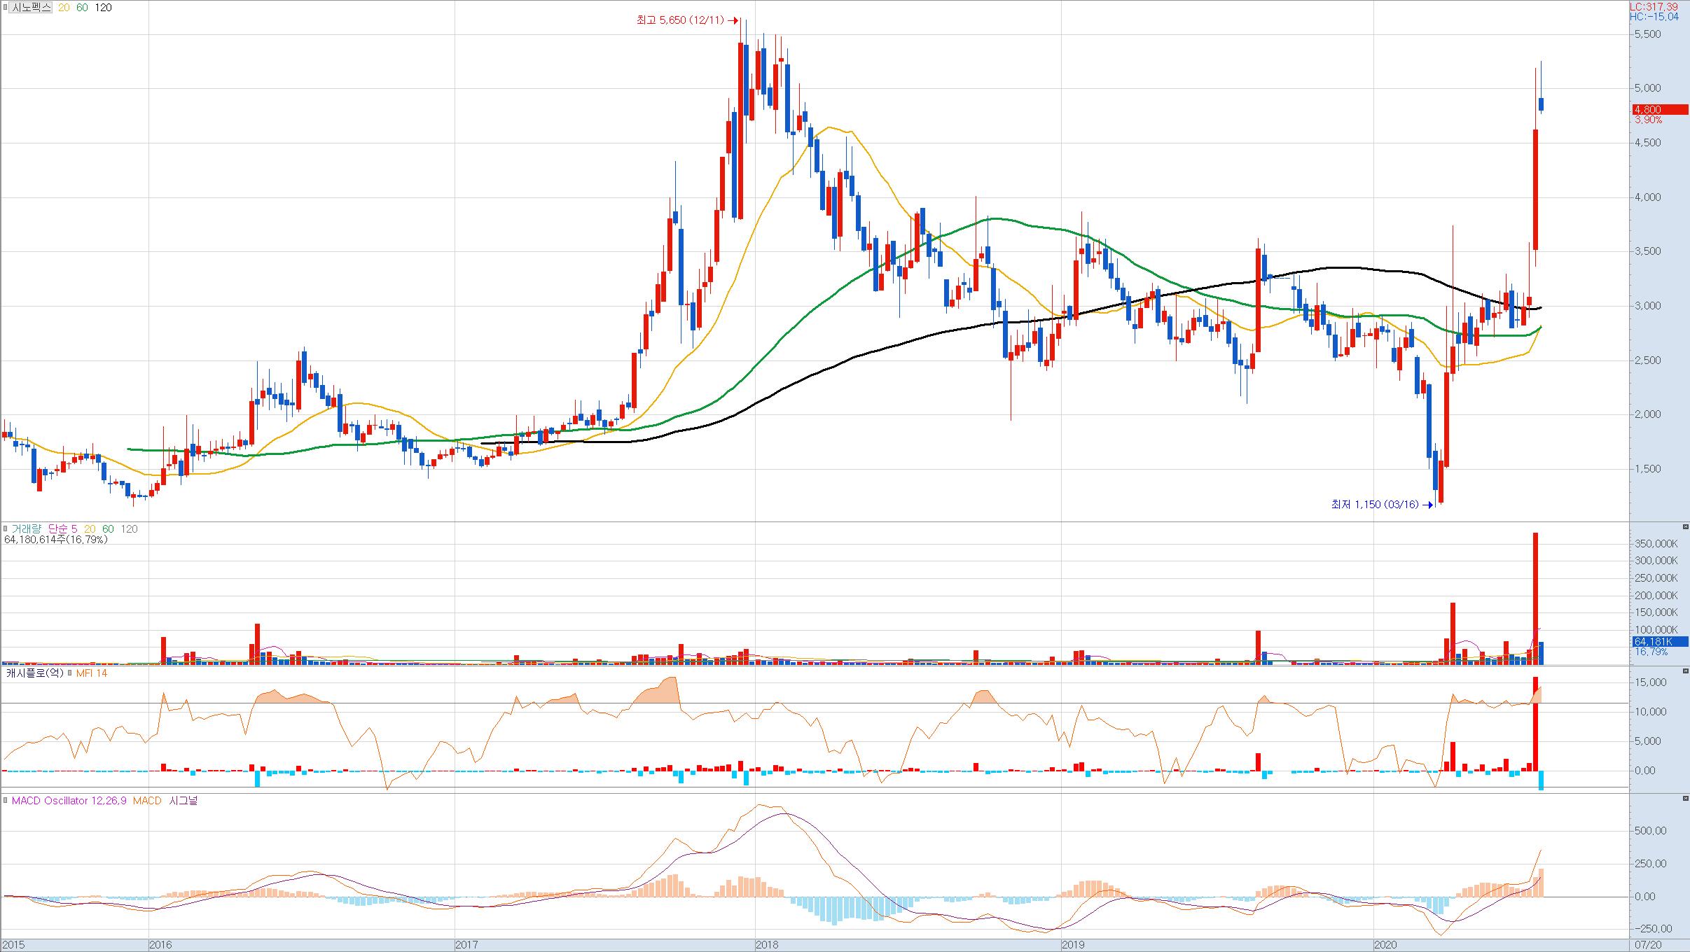Select the green 60 price moving average
The image size is (1690, 952).
82,8
